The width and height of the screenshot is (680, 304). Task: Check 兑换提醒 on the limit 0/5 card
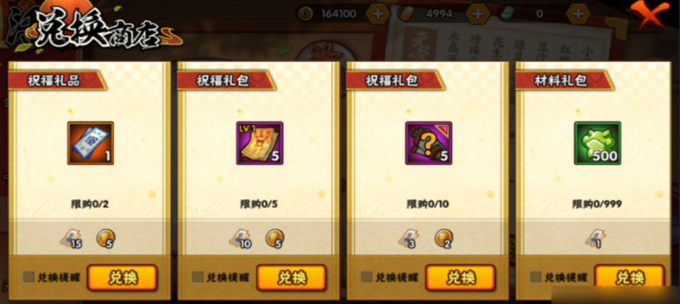[x=198, y=277]
